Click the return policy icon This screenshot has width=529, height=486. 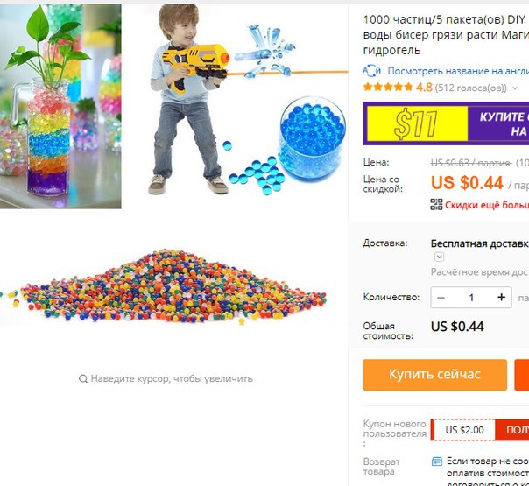point(437,461)
